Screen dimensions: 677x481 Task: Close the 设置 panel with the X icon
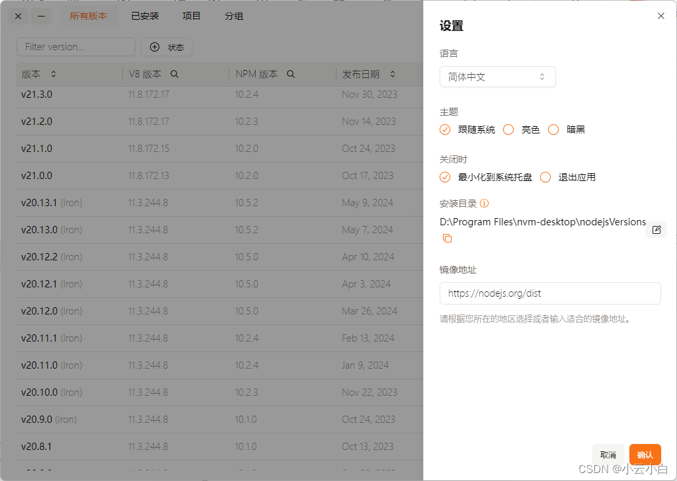pos(660,16)
